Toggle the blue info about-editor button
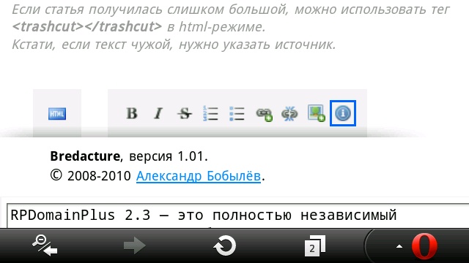This screenshot has width=469, height=263. pos(343,113)
